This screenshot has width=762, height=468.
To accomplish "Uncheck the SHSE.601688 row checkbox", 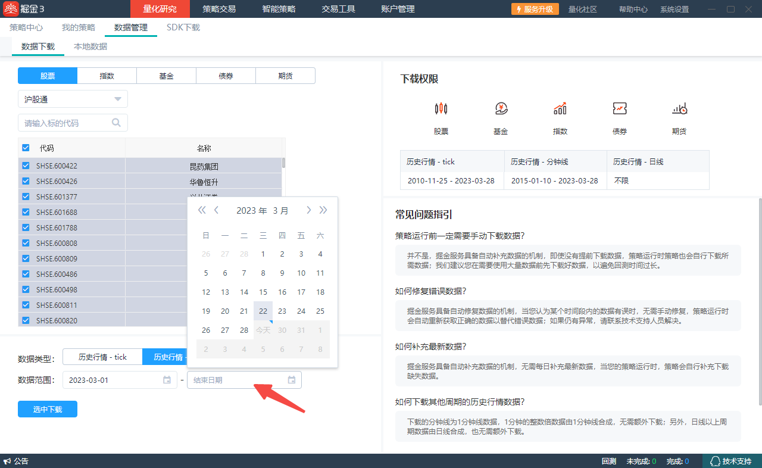I will [26, 212].
